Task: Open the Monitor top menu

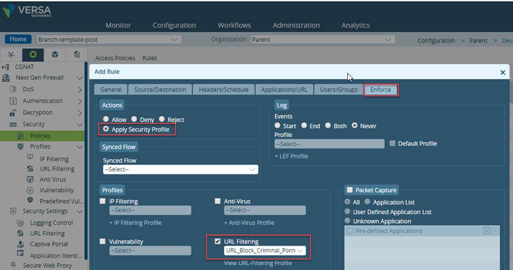Action: point(118,25)
